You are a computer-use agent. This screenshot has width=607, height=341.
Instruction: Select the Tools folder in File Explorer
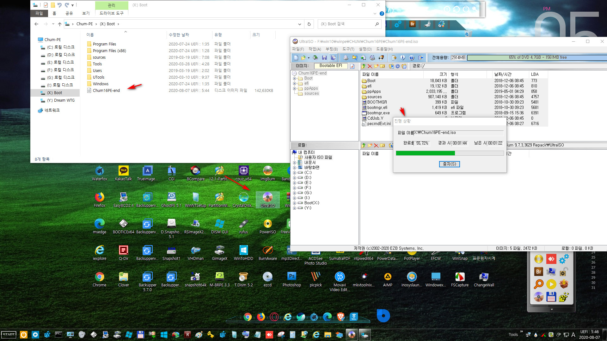click(97, 64)
